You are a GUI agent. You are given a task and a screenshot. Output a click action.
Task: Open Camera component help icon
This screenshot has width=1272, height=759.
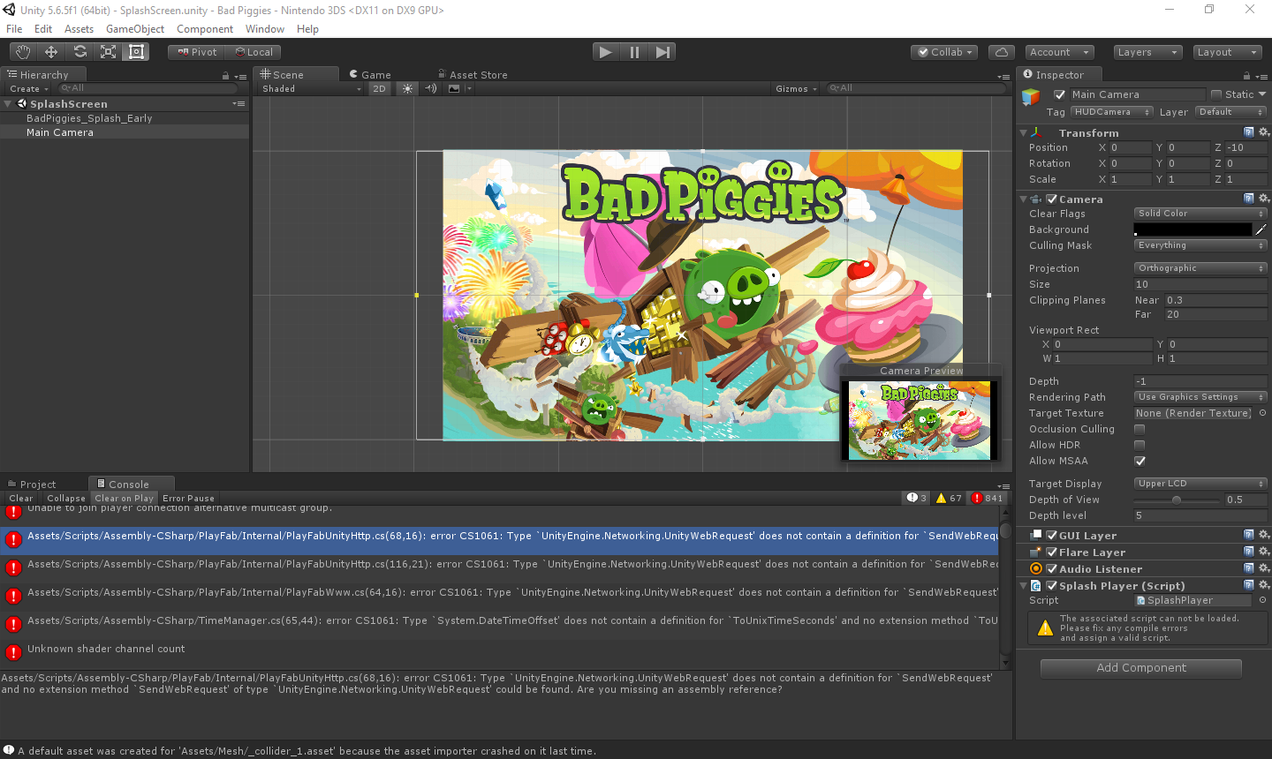[x=1249, y=199]
